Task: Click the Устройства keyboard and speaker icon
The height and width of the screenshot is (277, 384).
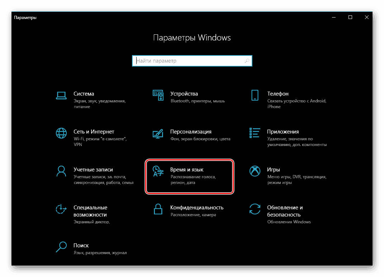Action: coord(158,95)
